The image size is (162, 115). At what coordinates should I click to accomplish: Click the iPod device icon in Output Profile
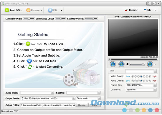tap(22, 98)
